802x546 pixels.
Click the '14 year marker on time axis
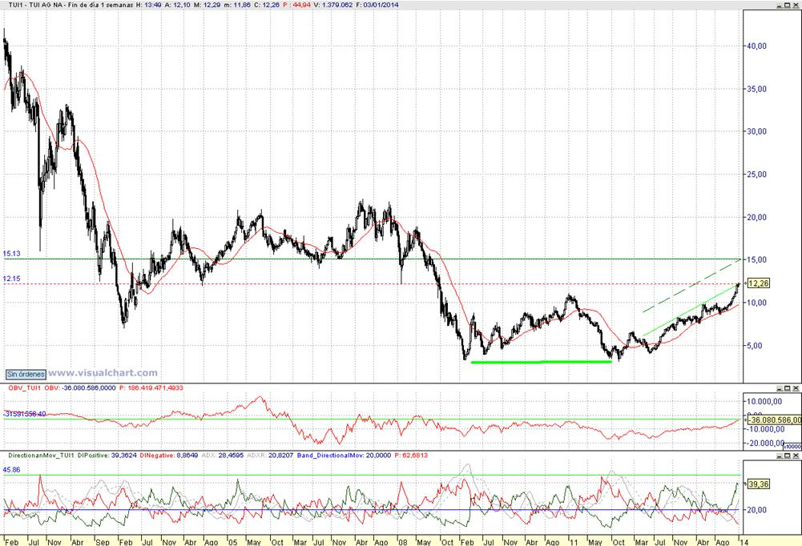click(744, 542)
